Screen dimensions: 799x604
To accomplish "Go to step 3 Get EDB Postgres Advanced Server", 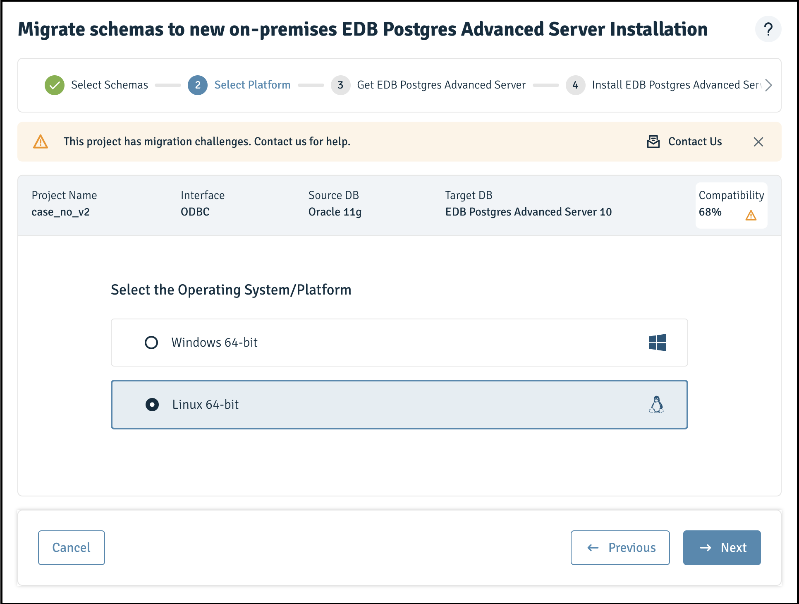I will [428, 85].
